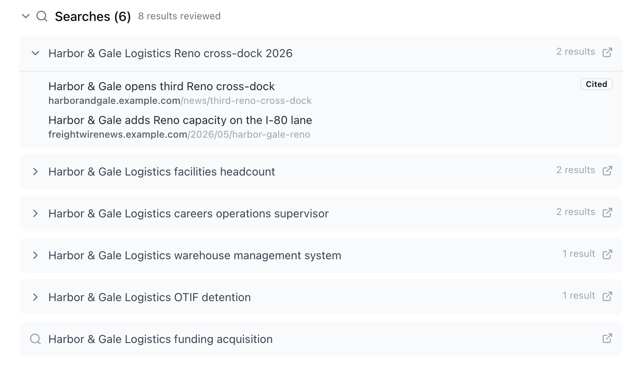
Task: Click the magnifier icon on funding acquisition row
Action: pyautogui.click(x=35, y=339)
